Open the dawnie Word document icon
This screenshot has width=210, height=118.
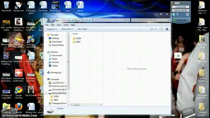coord(80,7)
